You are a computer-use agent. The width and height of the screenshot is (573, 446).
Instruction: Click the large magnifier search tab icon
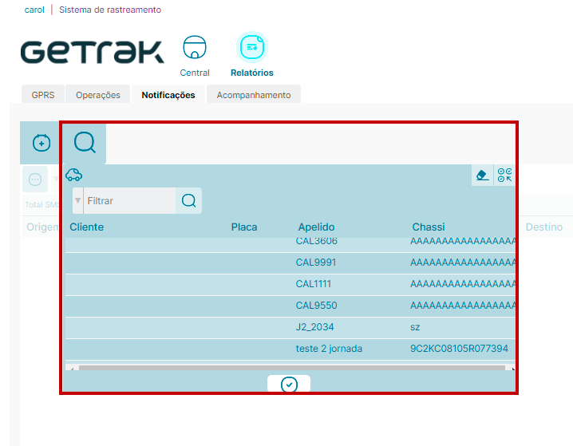tap(85, 143)
